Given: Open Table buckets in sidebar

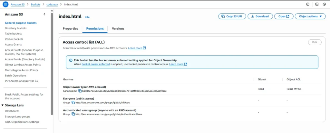Looking at the screenshot, I should 13,34.
